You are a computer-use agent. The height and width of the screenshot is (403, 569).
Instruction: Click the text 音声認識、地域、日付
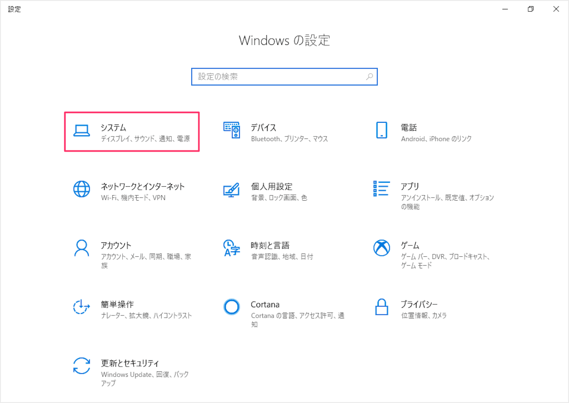[x=282, y=257]
